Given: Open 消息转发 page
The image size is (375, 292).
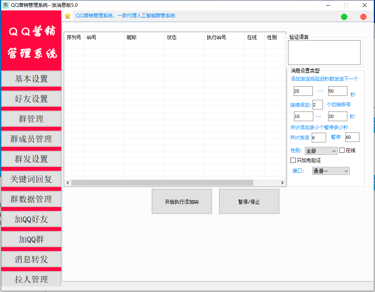Looking at the screenshot, I should click(x=31, y=259).
